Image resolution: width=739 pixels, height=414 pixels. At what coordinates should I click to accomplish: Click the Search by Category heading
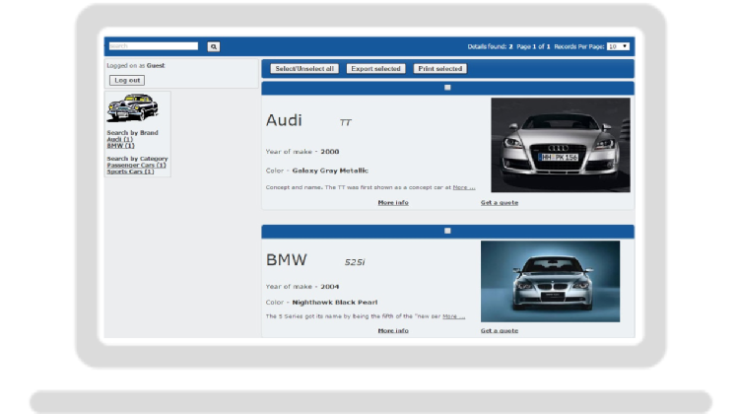click(x=137, y=159)
